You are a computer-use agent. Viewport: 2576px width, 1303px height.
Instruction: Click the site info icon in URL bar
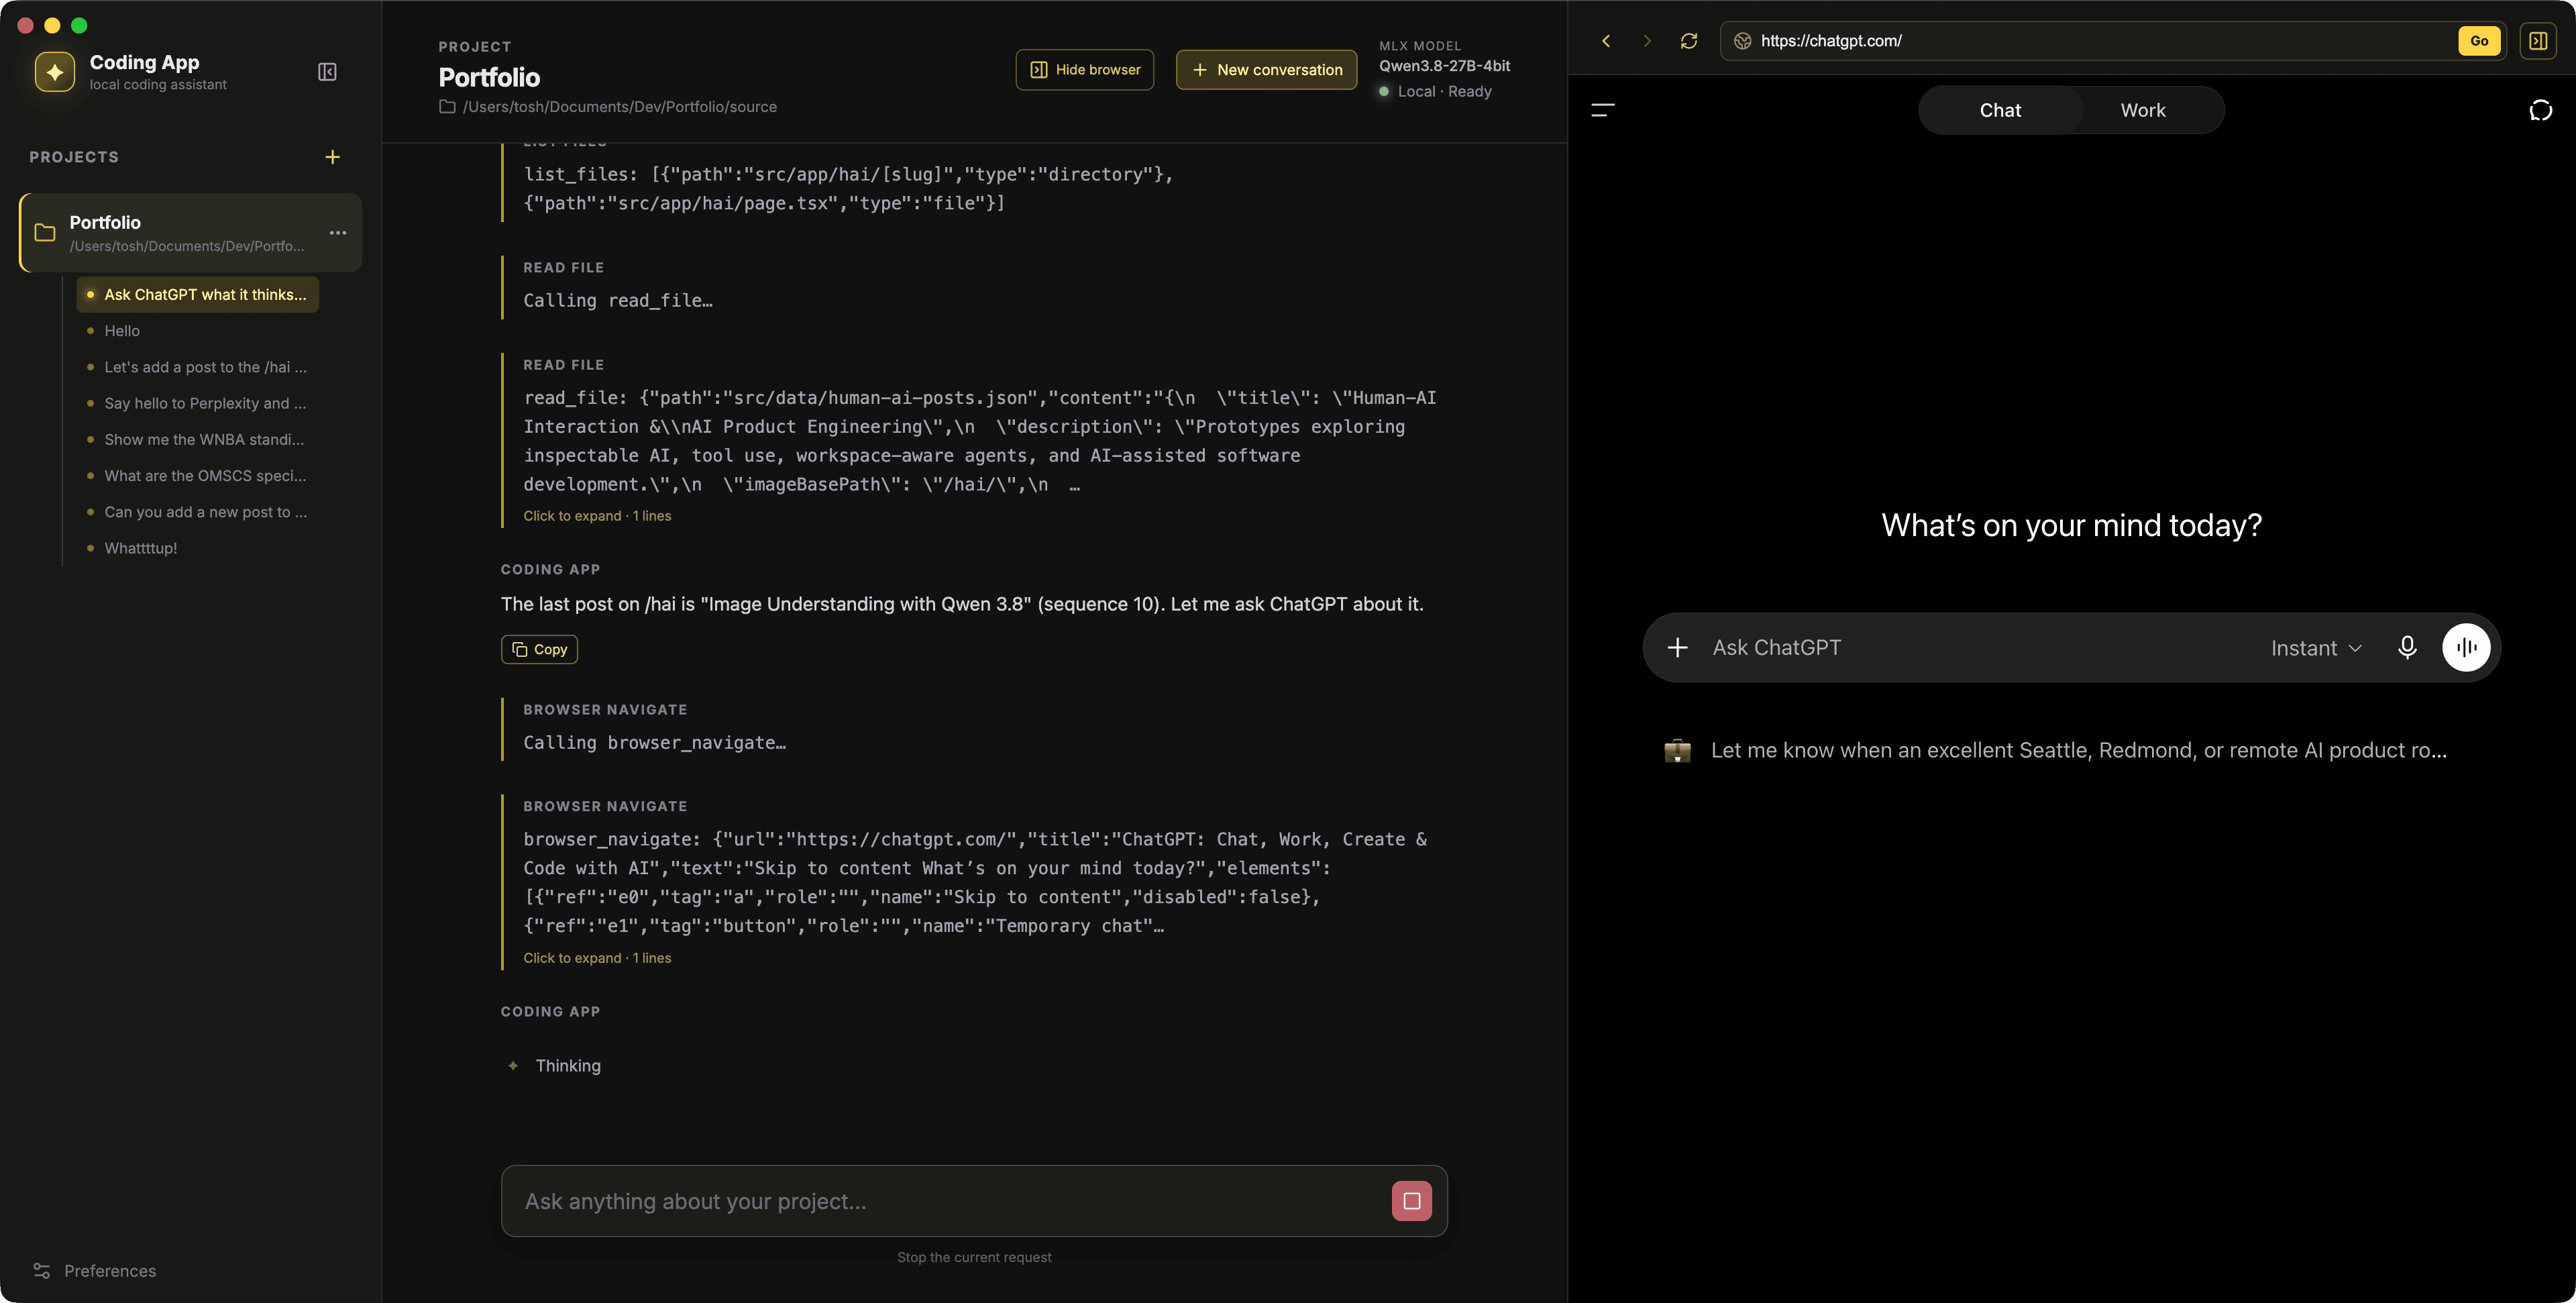[x=1742, y=41]
